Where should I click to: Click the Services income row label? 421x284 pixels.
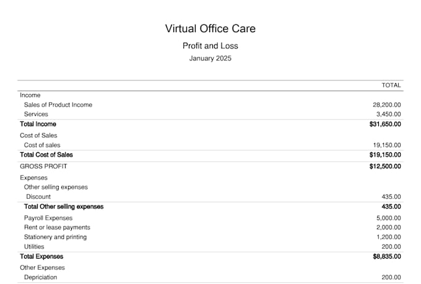point(36,114)
